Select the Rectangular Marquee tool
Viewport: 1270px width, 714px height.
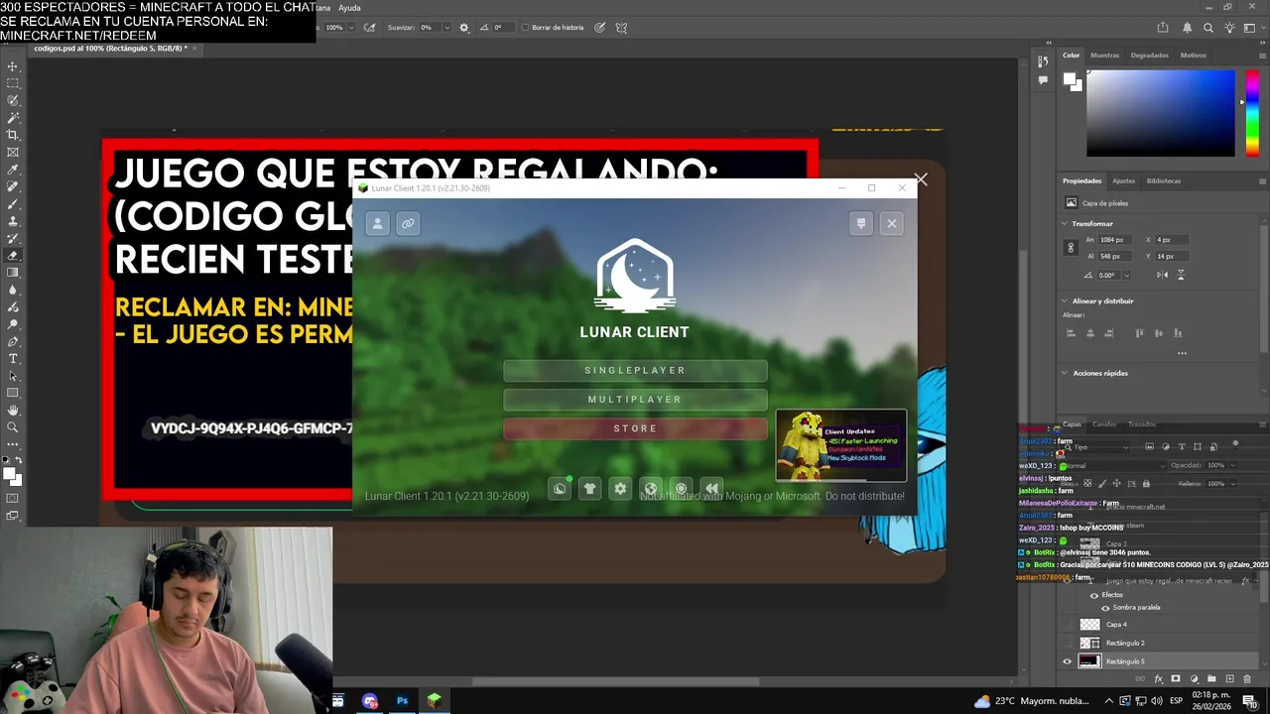pos(13,83)
